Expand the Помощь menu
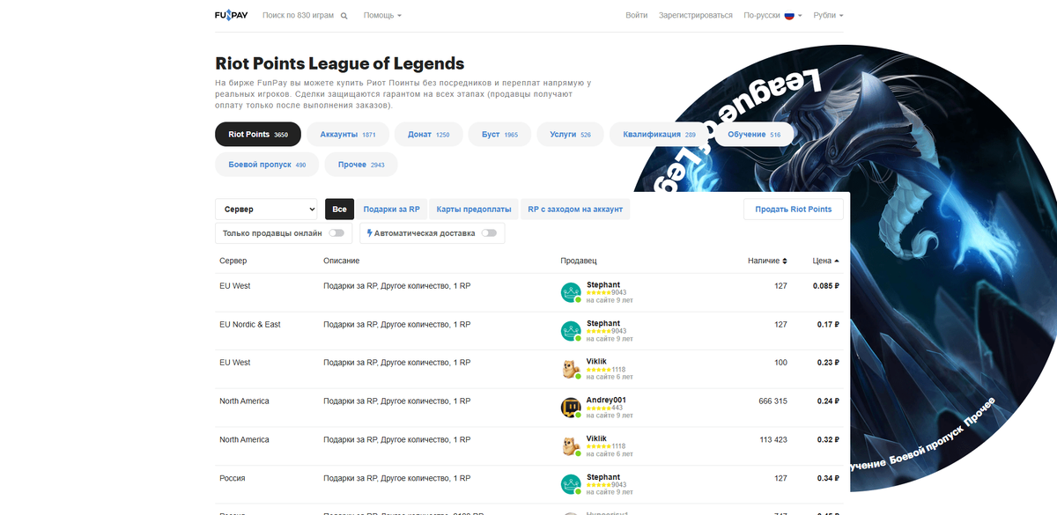Screen dimensions: 1057x515 tap(382, 16)
